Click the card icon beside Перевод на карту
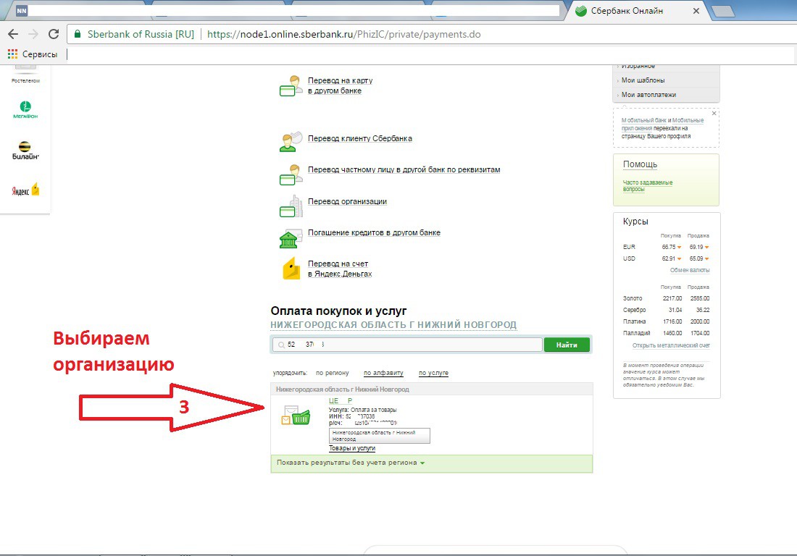 coord(291,86)
